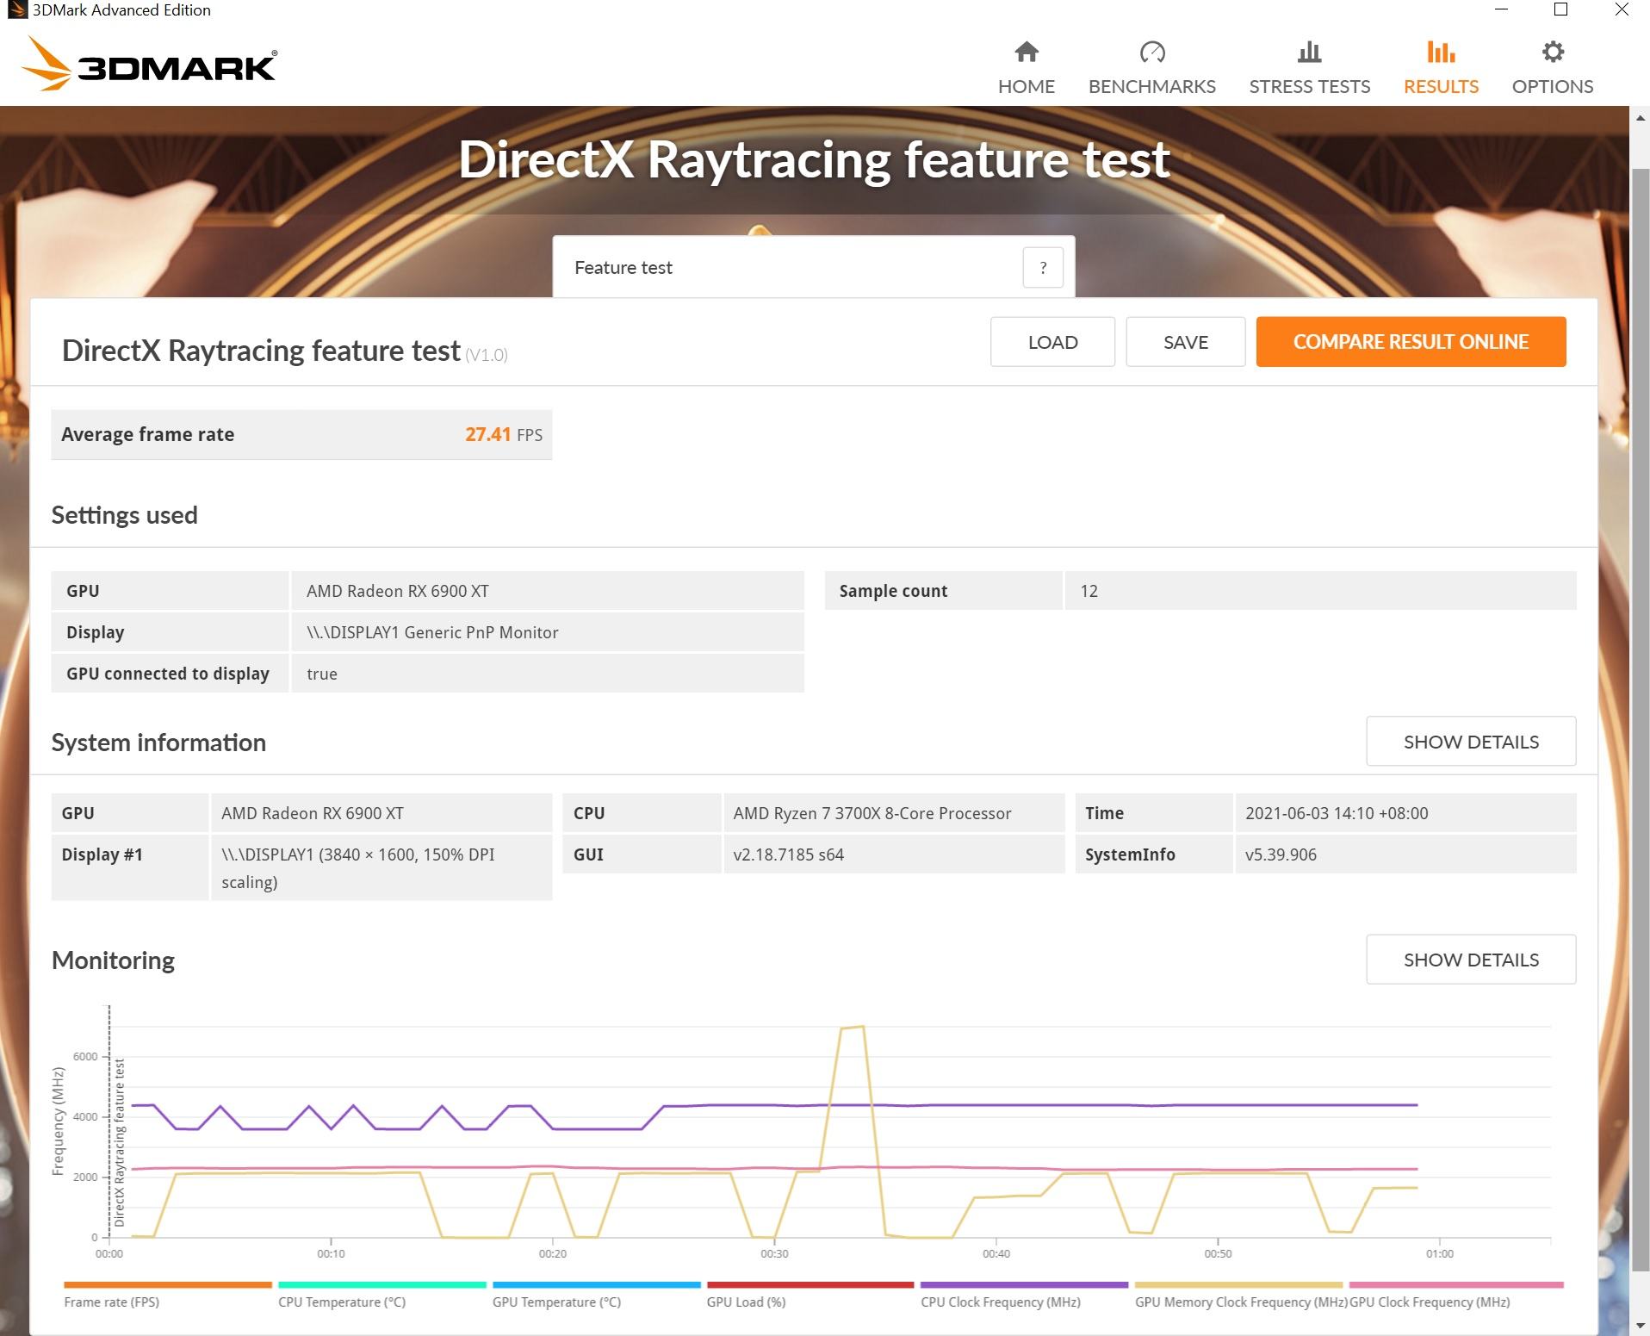Screen dimensions: 1650x1336
Task: Click the Sample count value 12
Action: pos(1089,592)
